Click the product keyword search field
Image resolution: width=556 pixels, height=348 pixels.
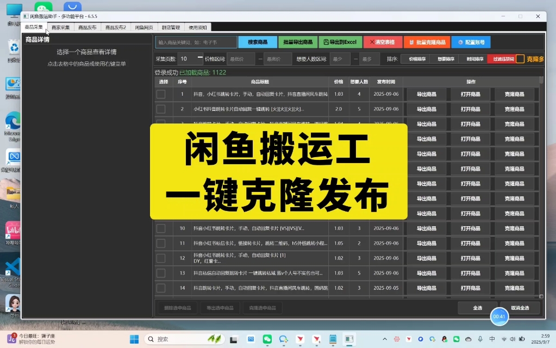coord(196,42)
